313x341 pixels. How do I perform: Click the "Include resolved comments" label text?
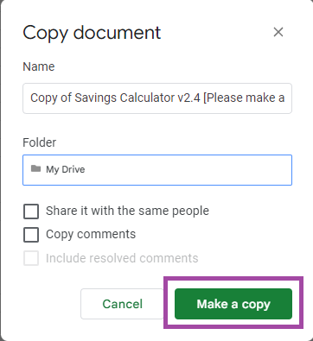point(122,258)
